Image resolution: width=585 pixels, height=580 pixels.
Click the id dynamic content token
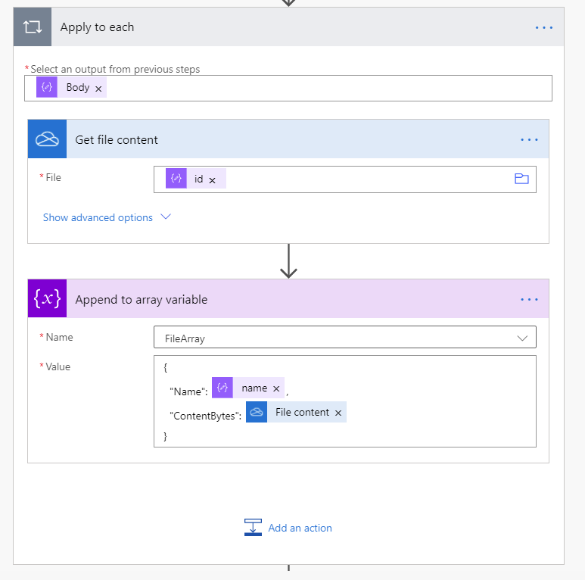pos(198,179)
